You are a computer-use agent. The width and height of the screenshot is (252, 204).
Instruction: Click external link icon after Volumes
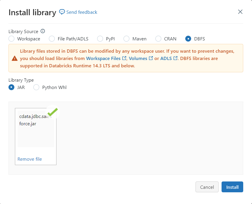pos(151,58)
